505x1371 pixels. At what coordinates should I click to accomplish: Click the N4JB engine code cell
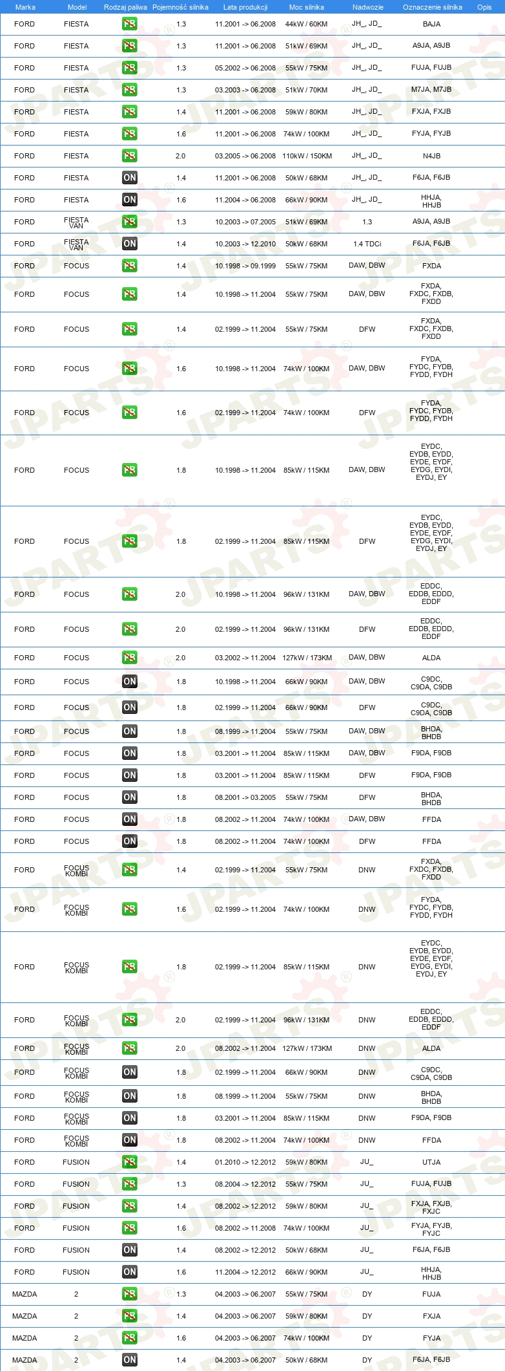point(431,156)
